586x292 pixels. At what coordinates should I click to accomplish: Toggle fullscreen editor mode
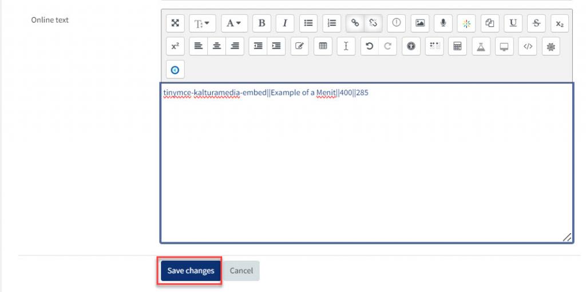[x=175, y=23]
